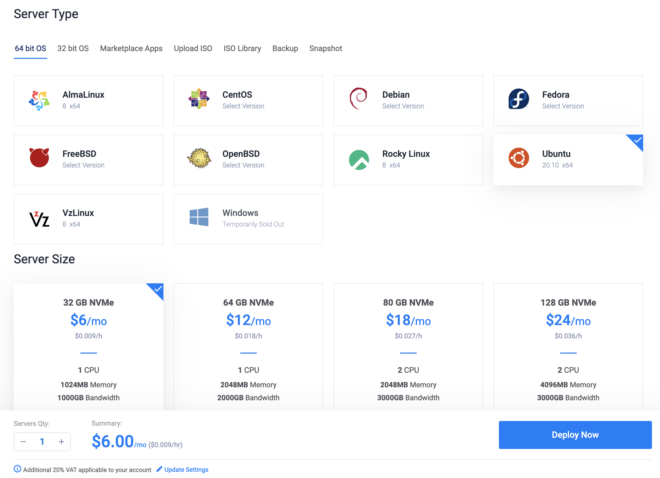Click the OpenBSD pufferfish logo

pyautogui.click(x=199, y=158)
